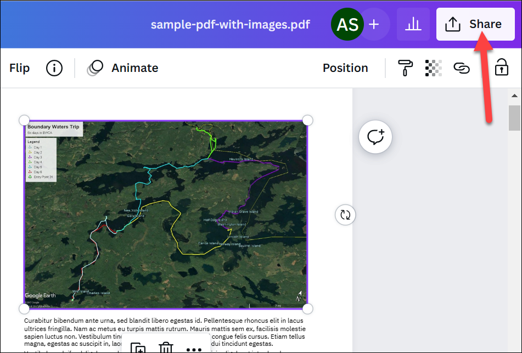Click the link icon in the toolbar
522x353 pixels.
click(x=462, y=68)
